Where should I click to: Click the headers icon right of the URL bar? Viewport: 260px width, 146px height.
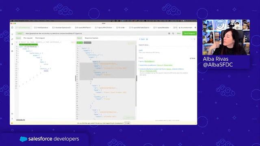[x=169, y=33]
